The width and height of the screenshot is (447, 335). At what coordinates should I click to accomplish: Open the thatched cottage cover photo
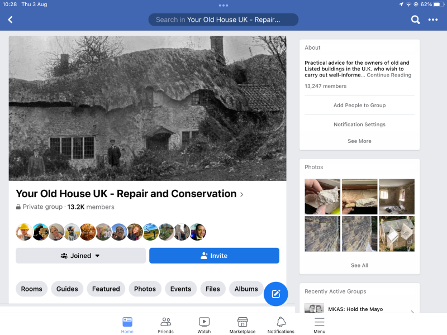point(148,108)
